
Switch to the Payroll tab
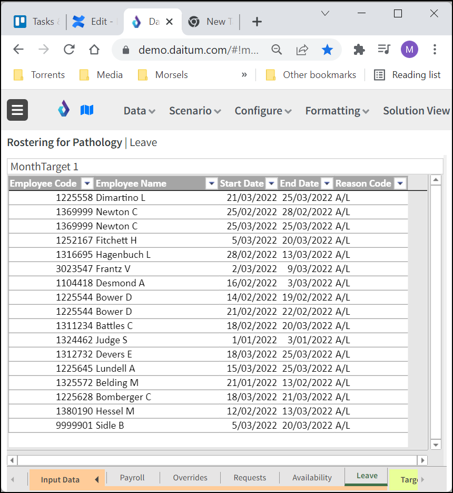point(132,478)
